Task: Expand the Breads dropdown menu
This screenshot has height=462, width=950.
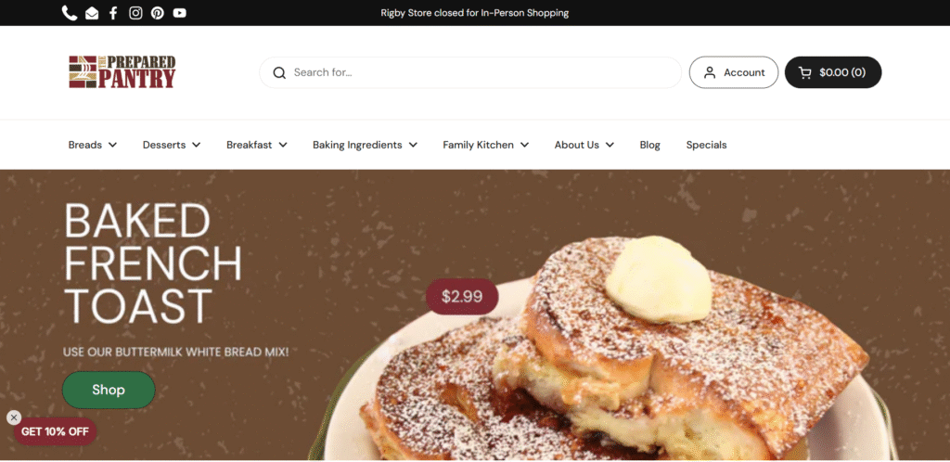Action: point(93,145)
